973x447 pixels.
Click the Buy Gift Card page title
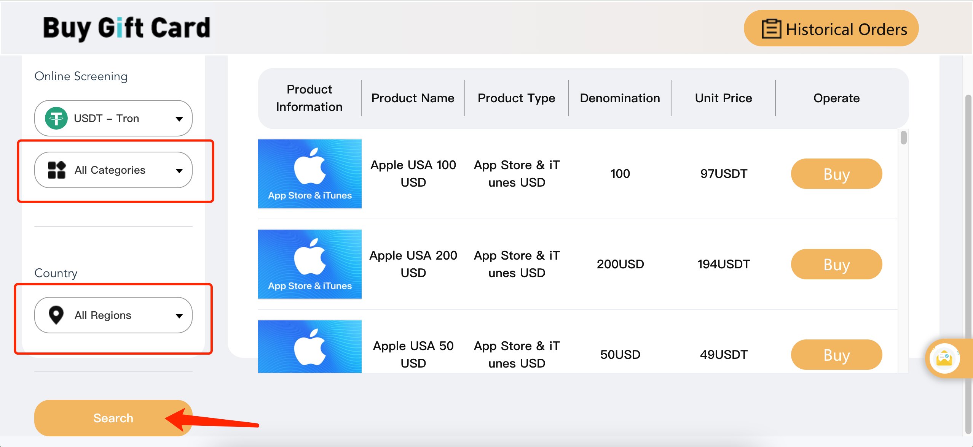pyautogui.click(x=126, y=29)
